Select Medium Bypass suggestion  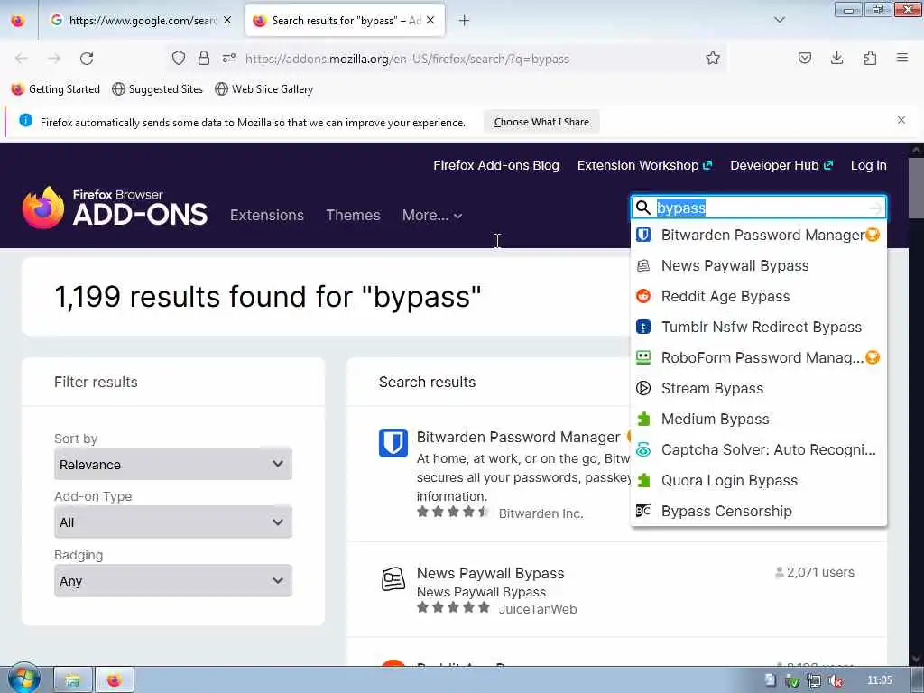pos(758,419)
